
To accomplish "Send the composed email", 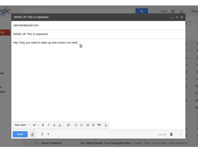I will 20,134.
